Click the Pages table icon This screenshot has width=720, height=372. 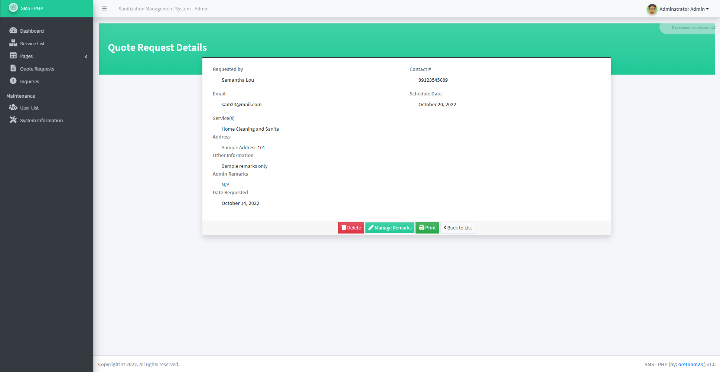coord(13,56)
